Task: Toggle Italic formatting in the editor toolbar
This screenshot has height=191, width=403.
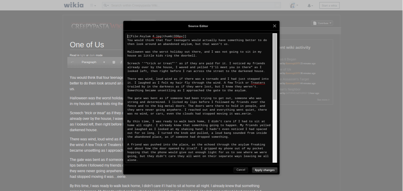Action: tap(121, 62)
